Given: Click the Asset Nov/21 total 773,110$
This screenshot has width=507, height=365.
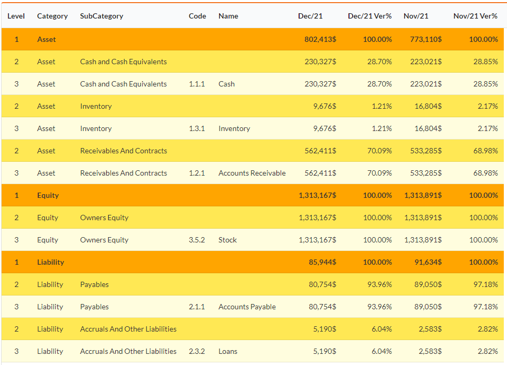Looking at the screenshot, I should tap(426, 39).
